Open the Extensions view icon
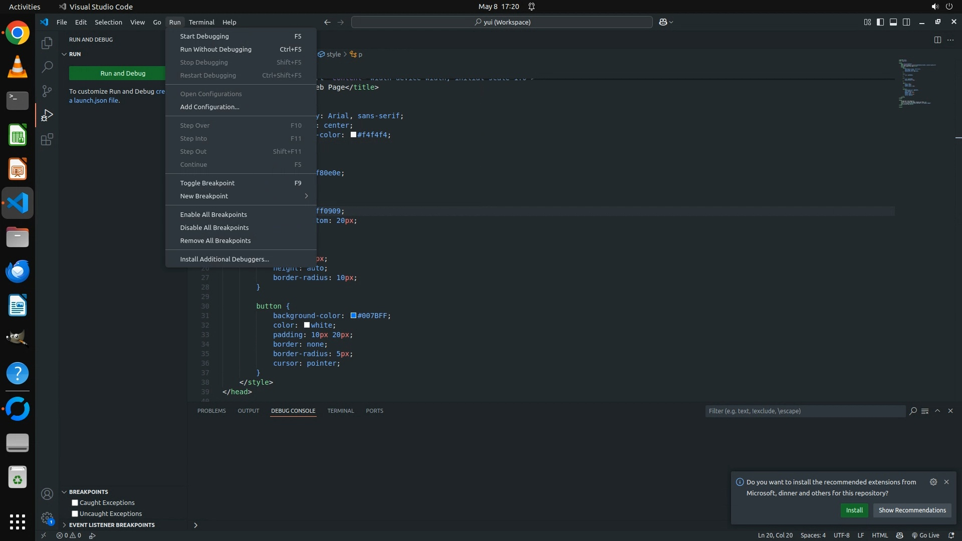The image size is (962, 541). coord(47,139)
